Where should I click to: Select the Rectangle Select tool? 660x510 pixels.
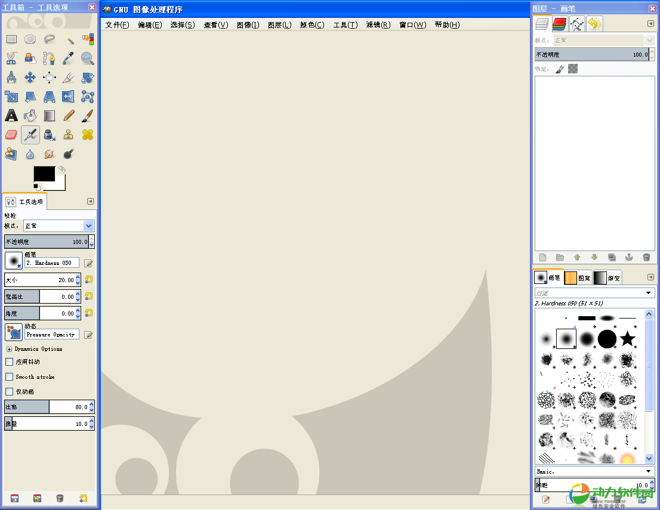pyautogui.click(x=11, y=39)
